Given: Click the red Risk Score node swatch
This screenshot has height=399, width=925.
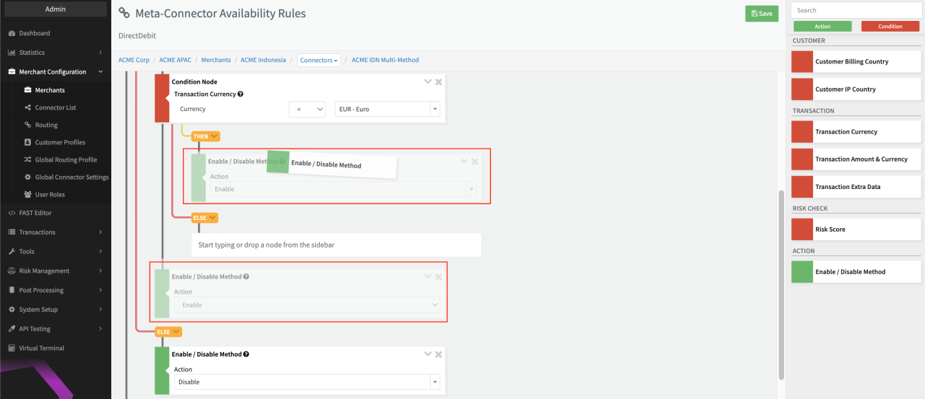Looking at the screenshot, I should point(802,229).
